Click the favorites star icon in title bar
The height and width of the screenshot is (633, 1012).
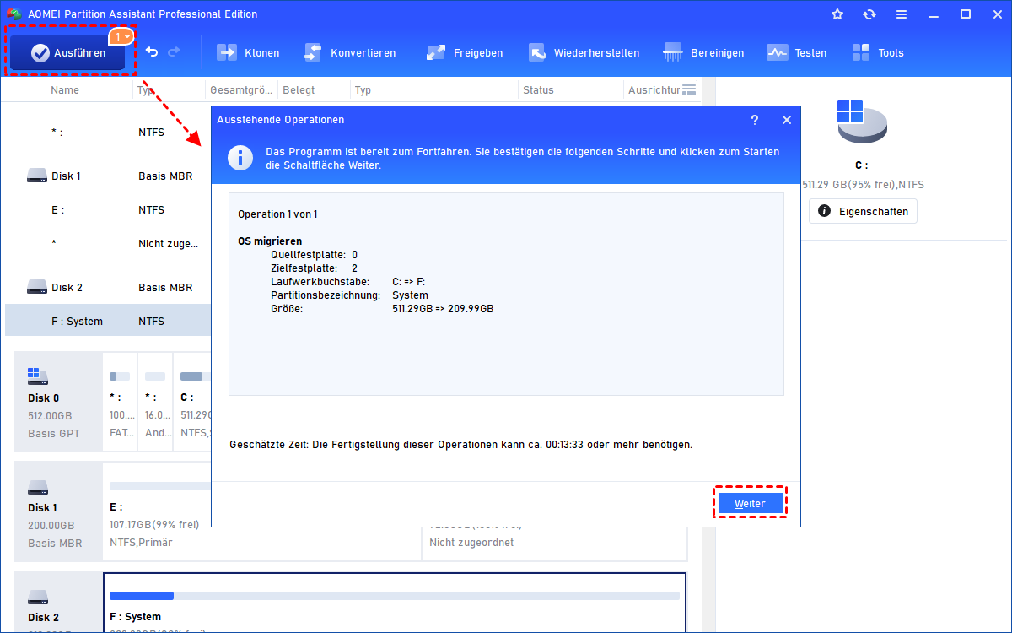pos(837,14)
